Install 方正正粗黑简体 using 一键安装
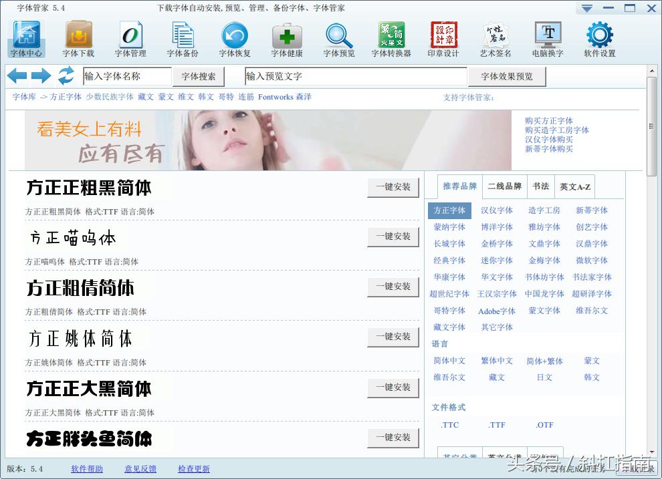Viewport: 662px width, 479px height. click(393, 188)
